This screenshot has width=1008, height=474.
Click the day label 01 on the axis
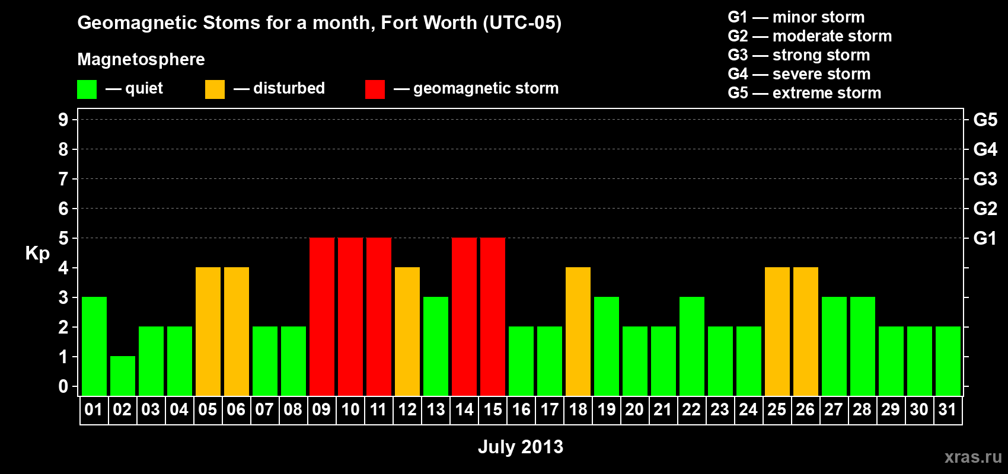coord(94,409)
